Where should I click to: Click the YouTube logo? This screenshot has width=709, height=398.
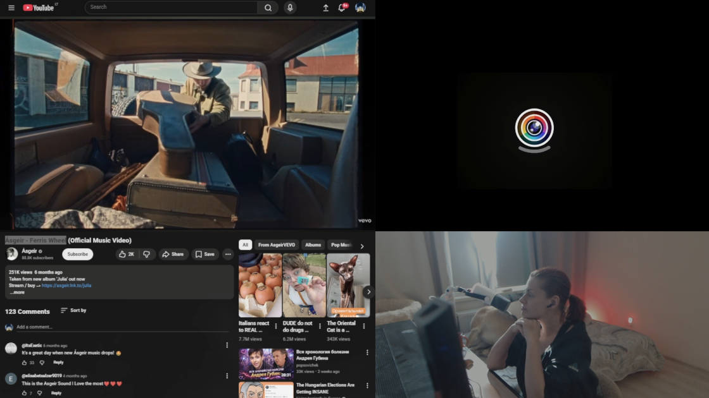click(x=39, y=8)
